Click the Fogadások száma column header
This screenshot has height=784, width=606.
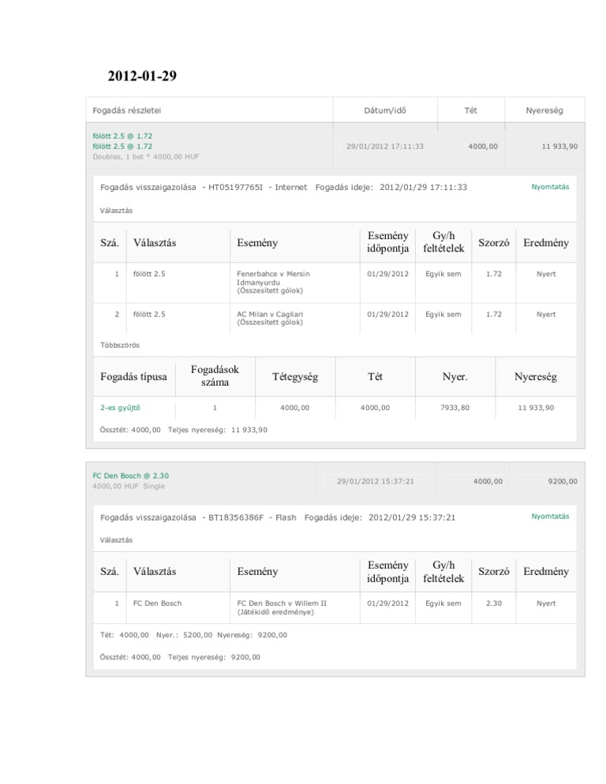[x=215, y=376]
